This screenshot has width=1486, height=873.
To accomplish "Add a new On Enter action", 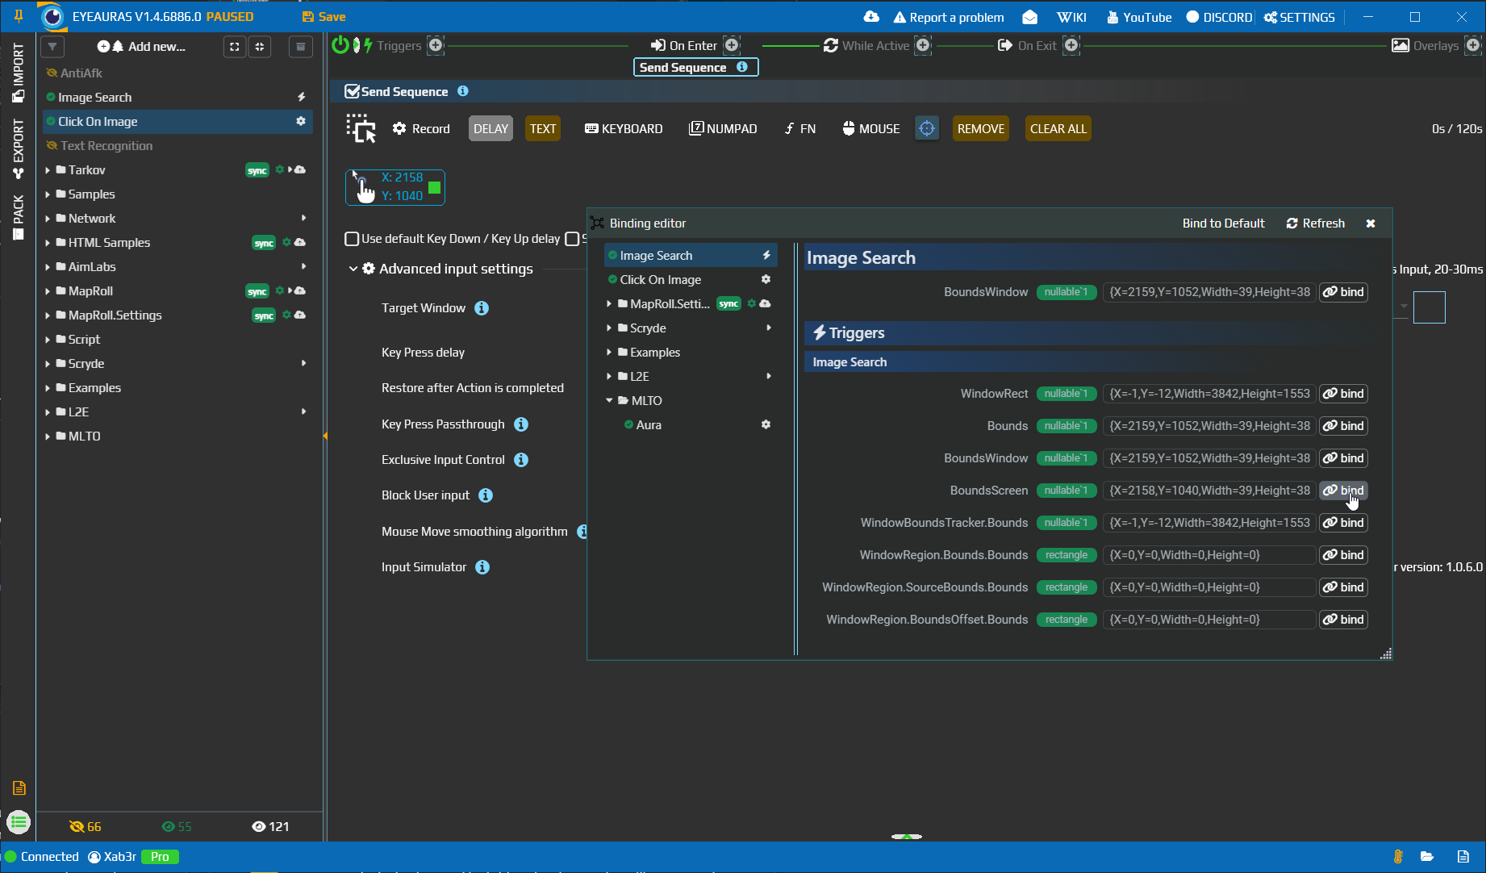I will click(732, 45).
